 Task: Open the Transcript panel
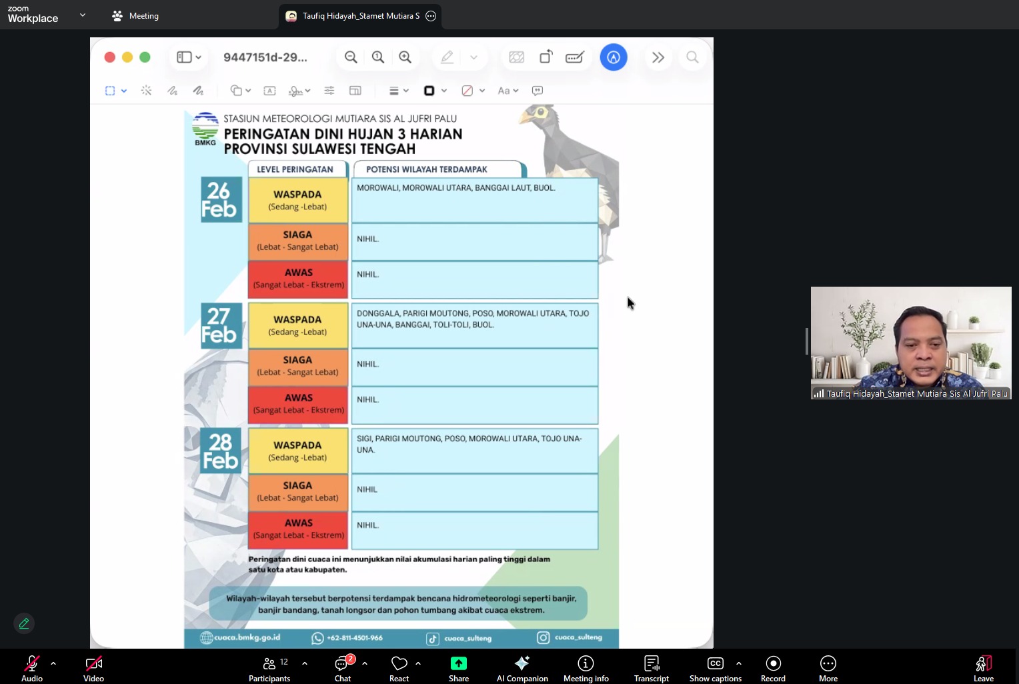click(651, 668)
